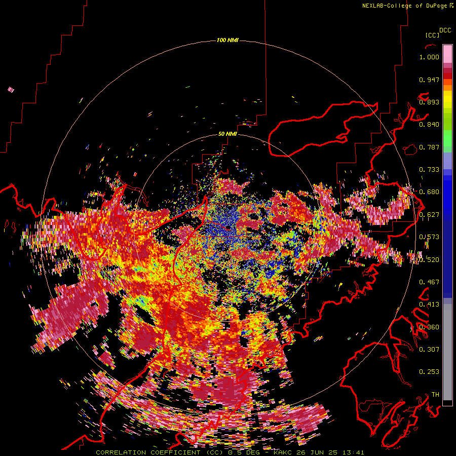Click the 0.947 scale value
The image size is (456, 456).
point(429,80)
